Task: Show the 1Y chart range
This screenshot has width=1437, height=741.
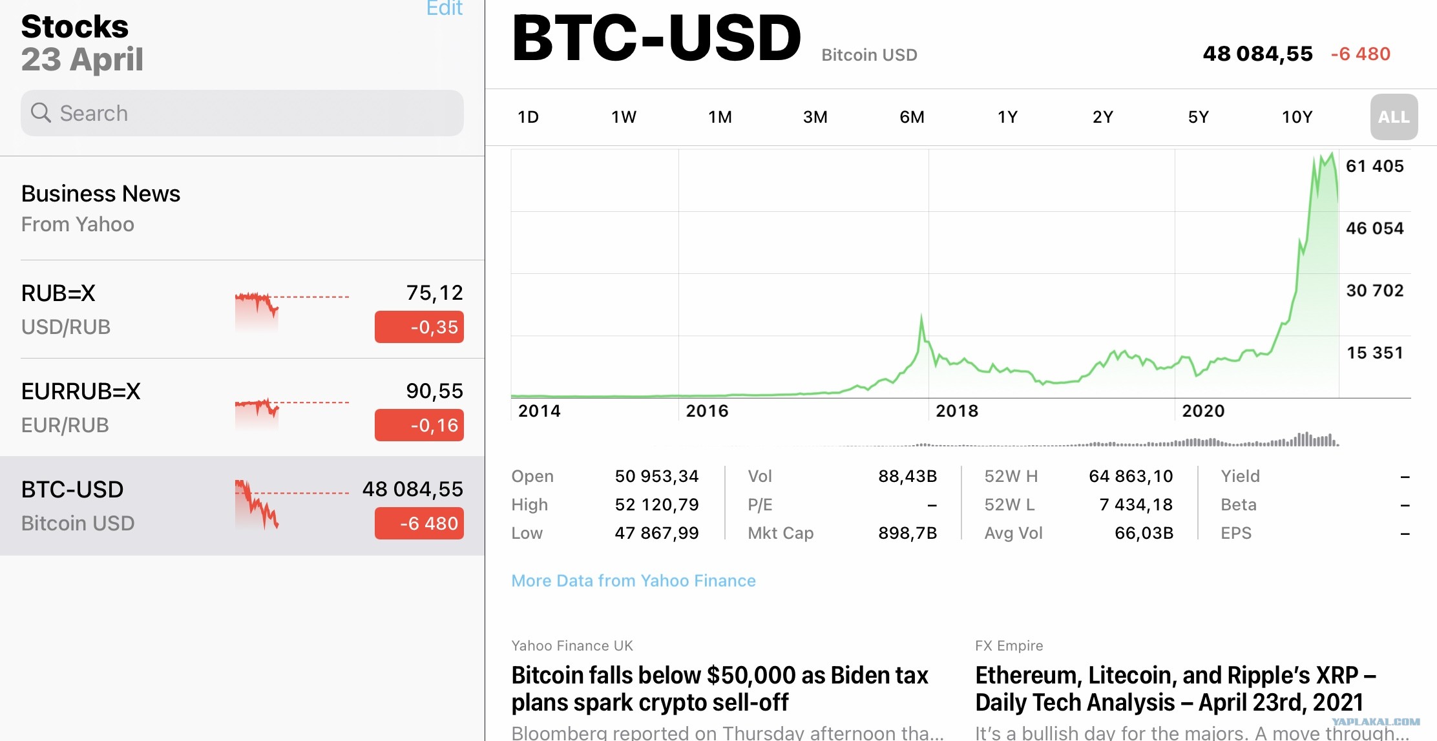Action: (x=1007, y=117)
